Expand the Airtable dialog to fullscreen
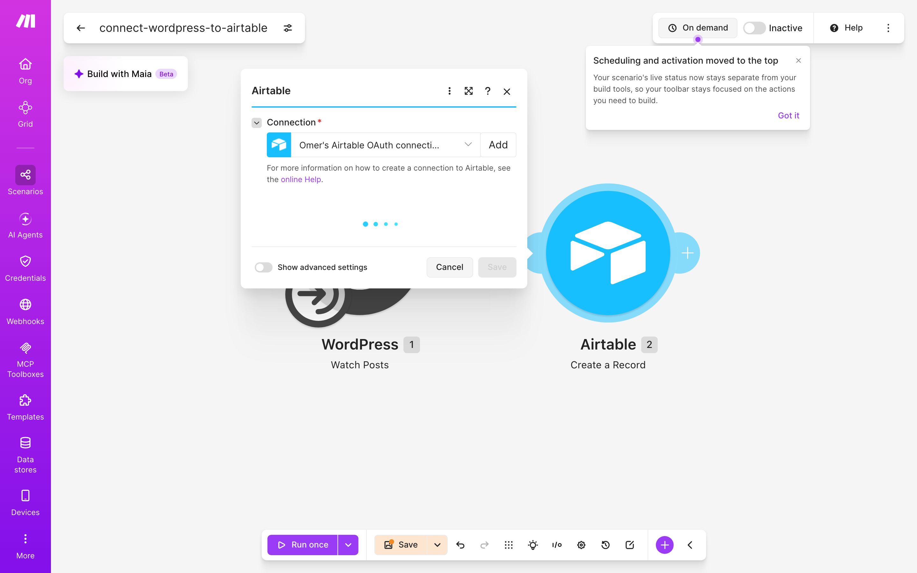This screenshot has height=573, width=917. pos(469,91)
